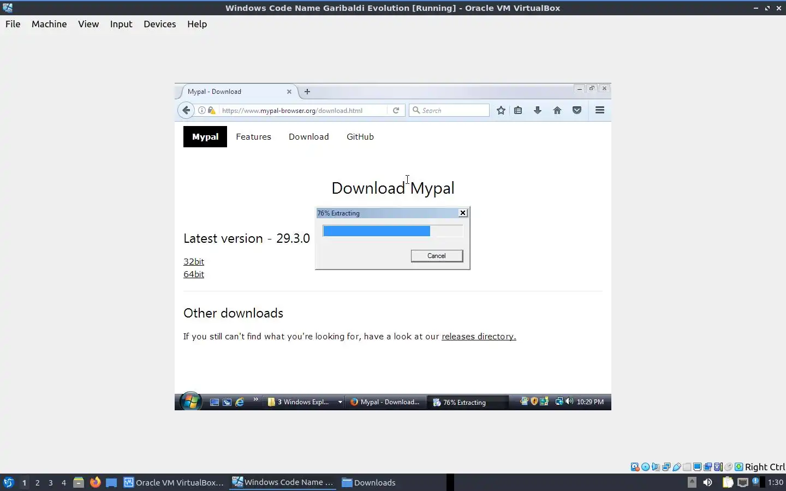The width and height of the screenshot is (786, 491).
Task: Click the Mypal logo button
Action: [205, 136]
